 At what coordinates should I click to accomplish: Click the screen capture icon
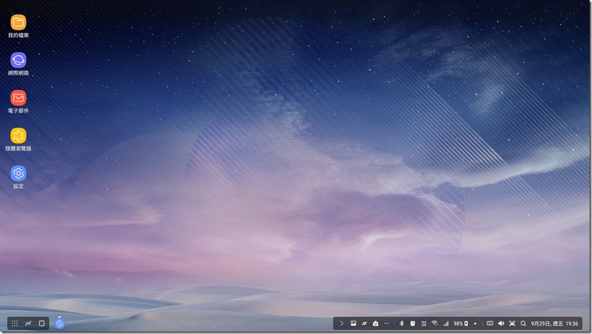pos(512,323)
